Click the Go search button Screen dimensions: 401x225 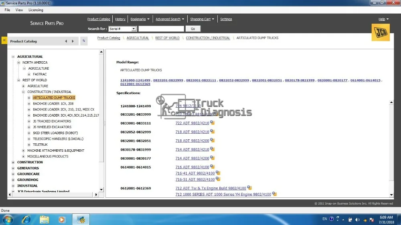click(x=193, y=29)
